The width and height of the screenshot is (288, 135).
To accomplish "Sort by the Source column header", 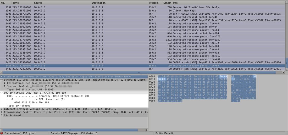I will [62, 3].
